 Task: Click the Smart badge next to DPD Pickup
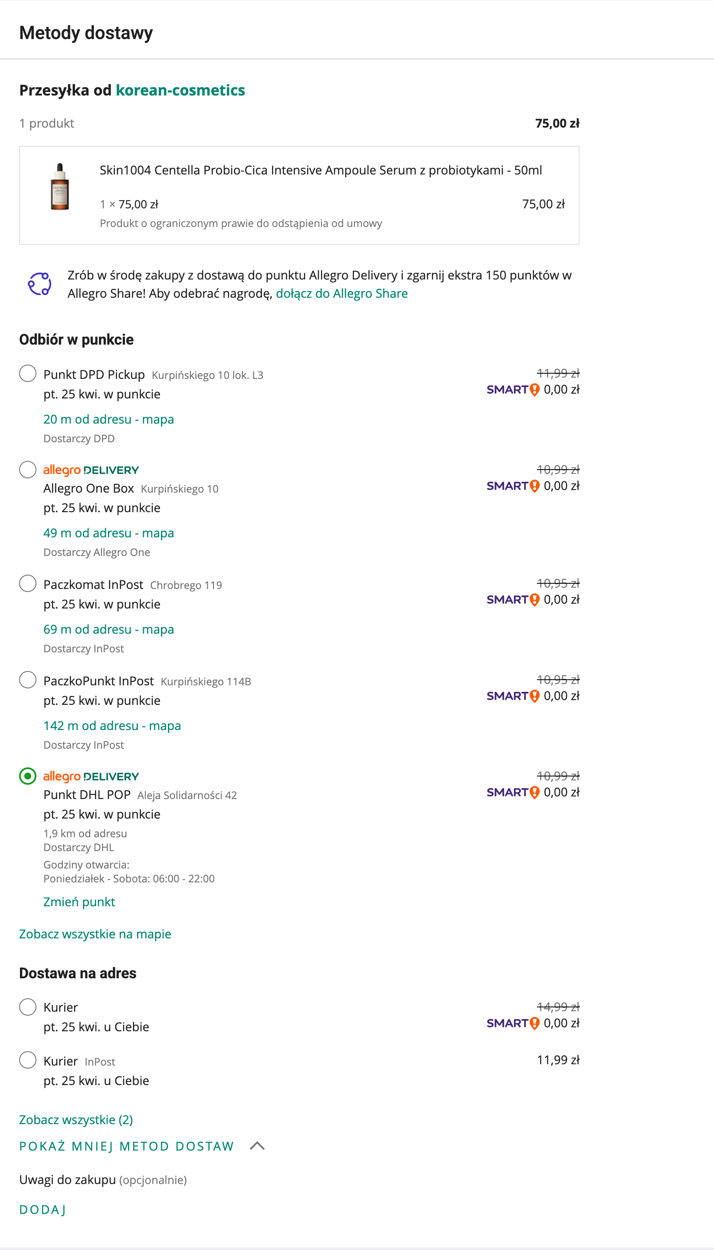[x=512, y=389]
